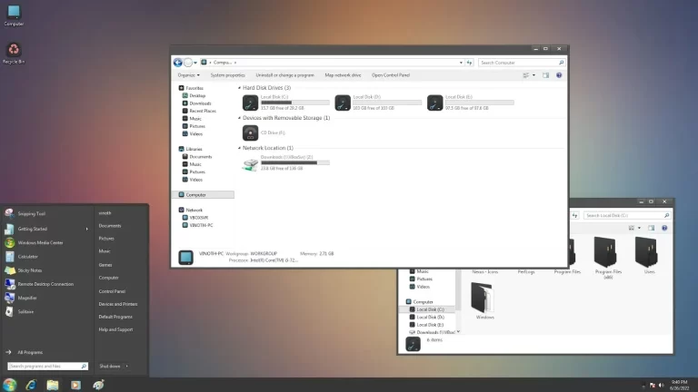This screenshot has width=698, height=392.
Task: Open Windows Explorer from taskbar
Action: 53,385
